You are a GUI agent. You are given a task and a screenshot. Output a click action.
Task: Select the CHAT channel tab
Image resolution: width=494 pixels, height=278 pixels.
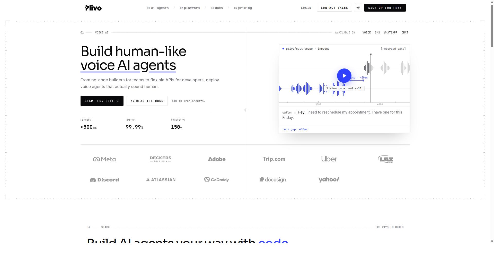(x=405, y=32)
